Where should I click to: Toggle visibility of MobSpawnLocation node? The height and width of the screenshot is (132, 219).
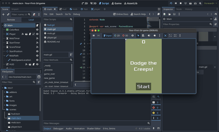37,60
